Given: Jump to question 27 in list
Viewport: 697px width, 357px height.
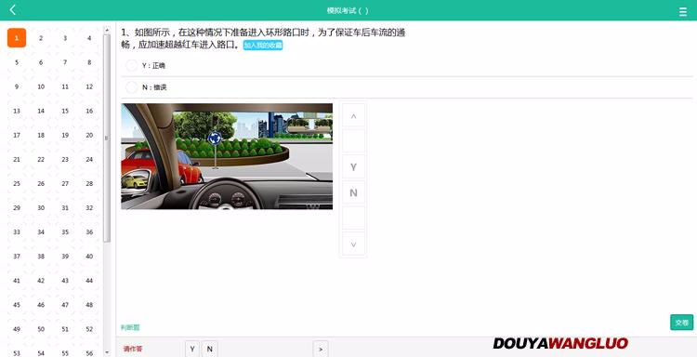Looking at the screenshot, I should tap(65, 183).
